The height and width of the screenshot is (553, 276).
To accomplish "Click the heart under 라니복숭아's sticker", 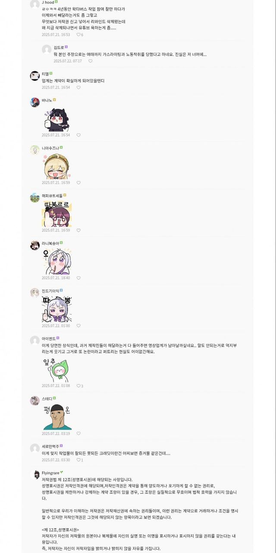I will pos(78,278).
